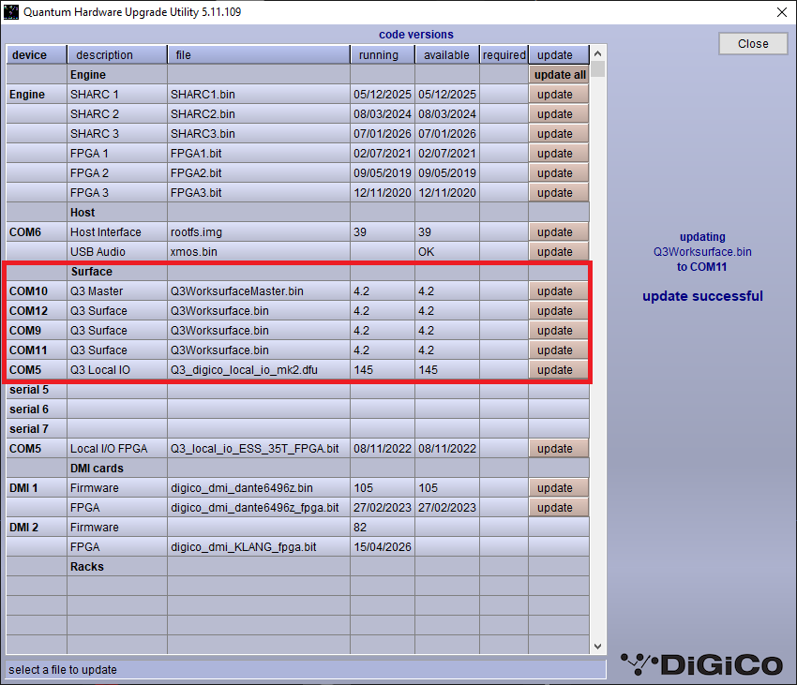
Task: Click the Q3 Local IO description cell
Action: (117, 370)
